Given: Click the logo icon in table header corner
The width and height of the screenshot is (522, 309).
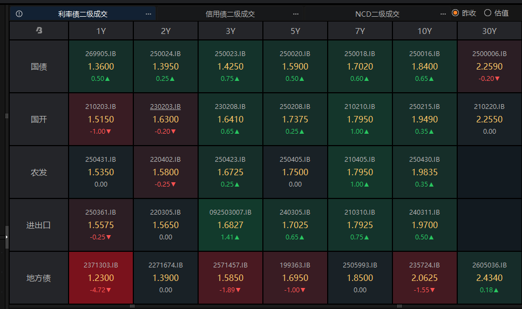Looking at the screenshot, I should [x=39, y=30].
